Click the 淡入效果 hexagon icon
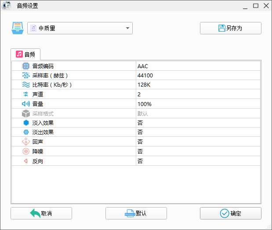Screen dimensions: 272x230 [26, 123]
